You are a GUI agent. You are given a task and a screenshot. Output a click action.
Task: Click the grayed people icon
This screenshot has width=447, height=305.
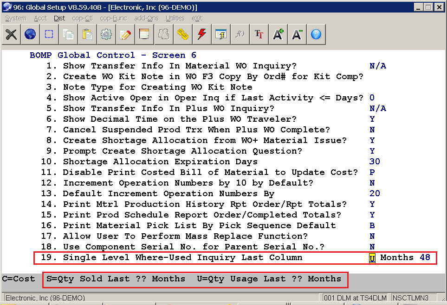pos(164,35)
